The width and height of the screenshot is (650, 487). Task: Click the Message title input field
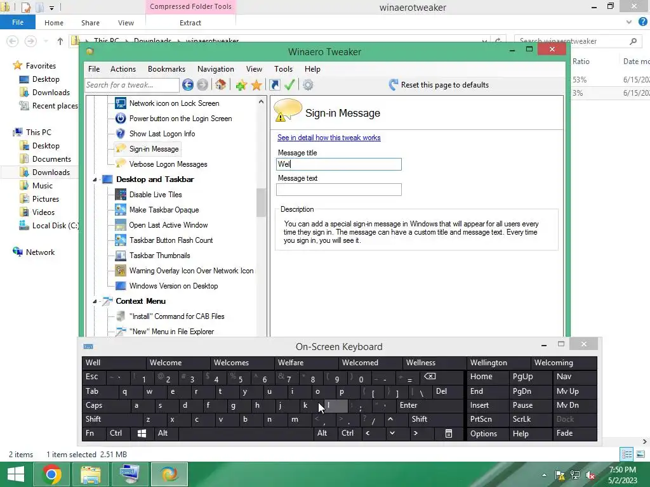pos(339,164)
